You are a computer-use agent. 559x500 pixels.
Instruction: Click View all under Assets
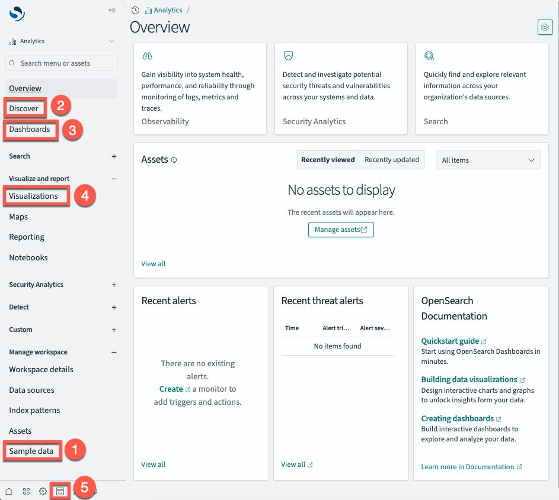(154, 264)
